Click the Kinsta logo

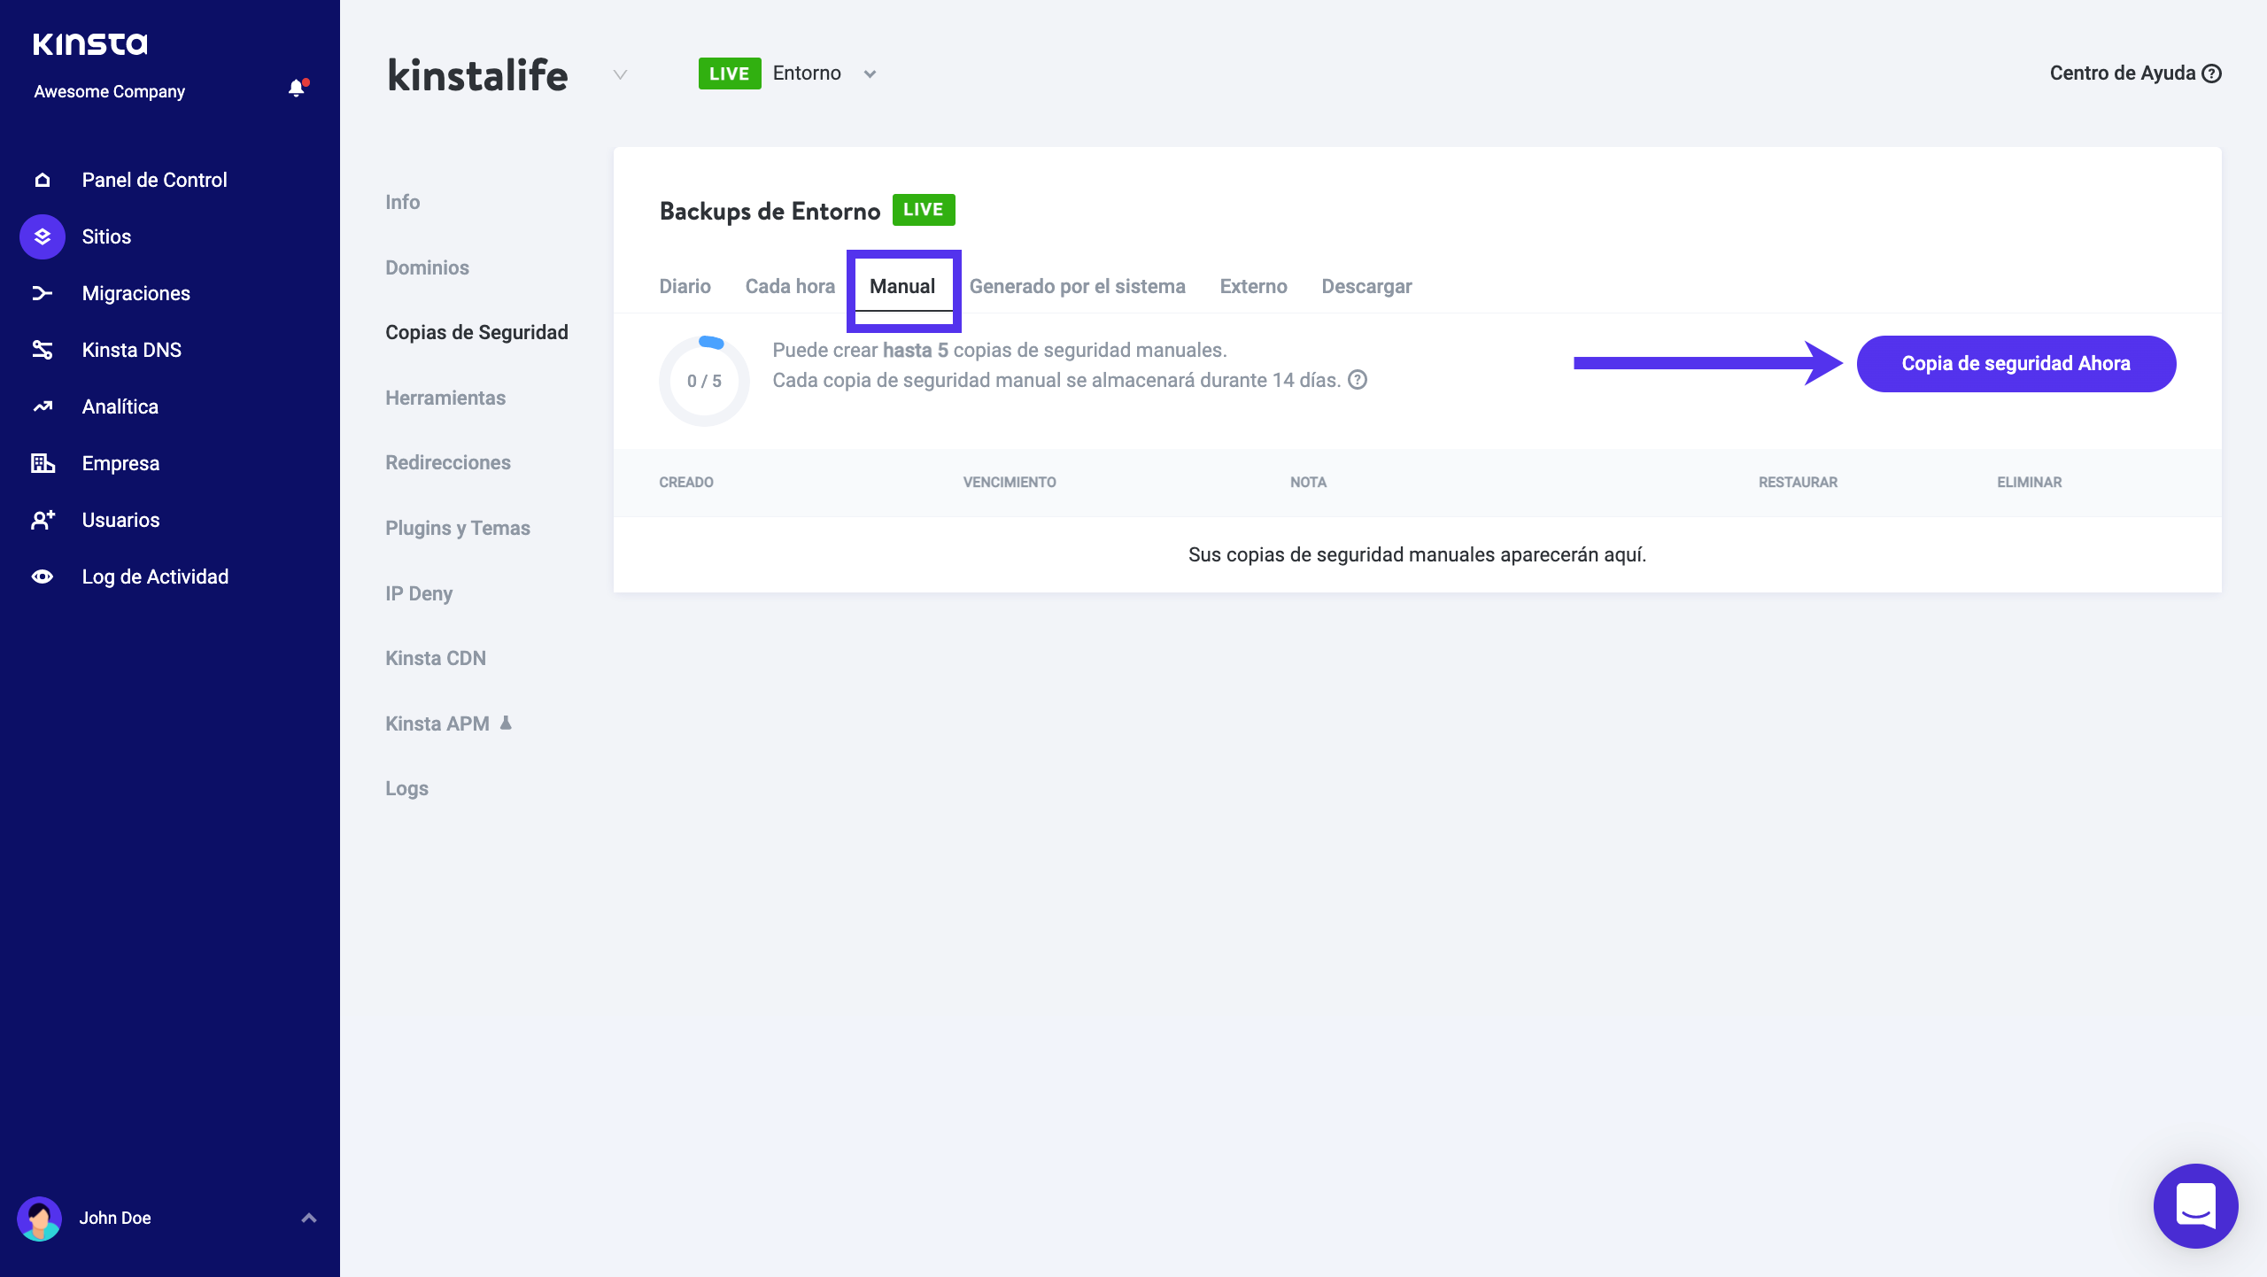(90, 44)
